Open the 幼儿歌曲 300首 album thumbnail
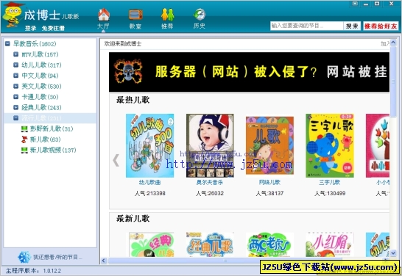Image resolution: width=402 pixels, height=276 pixels. [149, 145]
